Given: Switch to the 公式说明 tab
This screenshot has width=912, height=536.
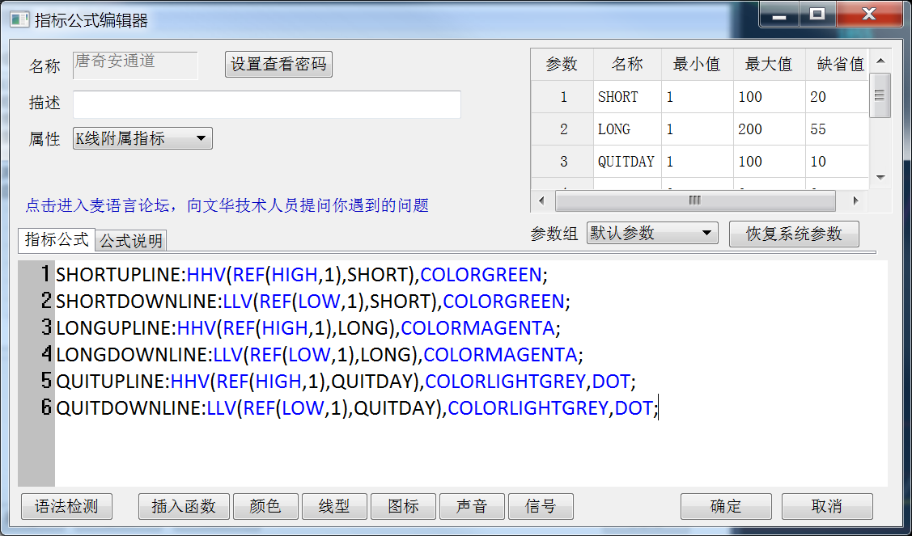Looking at the screenshot, I should point(132,240).
